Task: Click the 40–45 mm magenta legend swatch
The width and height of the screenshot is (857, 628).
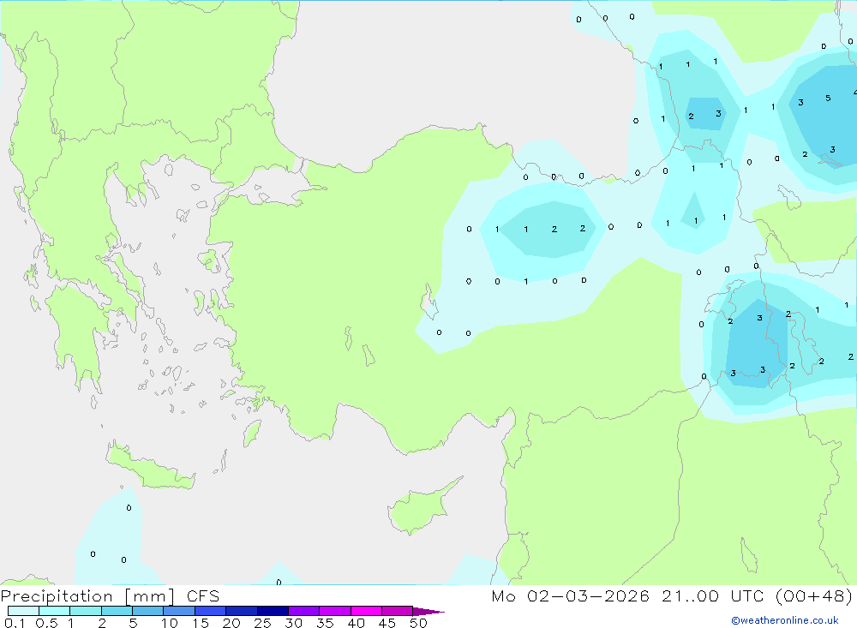Action: [x=366, y=611]
